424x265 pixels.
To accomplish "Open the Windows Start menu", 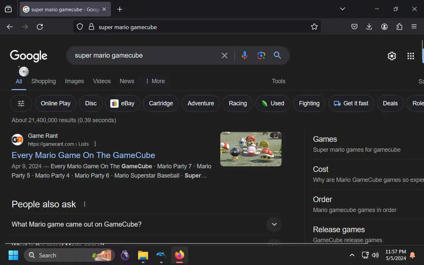I will coord(13,255).
